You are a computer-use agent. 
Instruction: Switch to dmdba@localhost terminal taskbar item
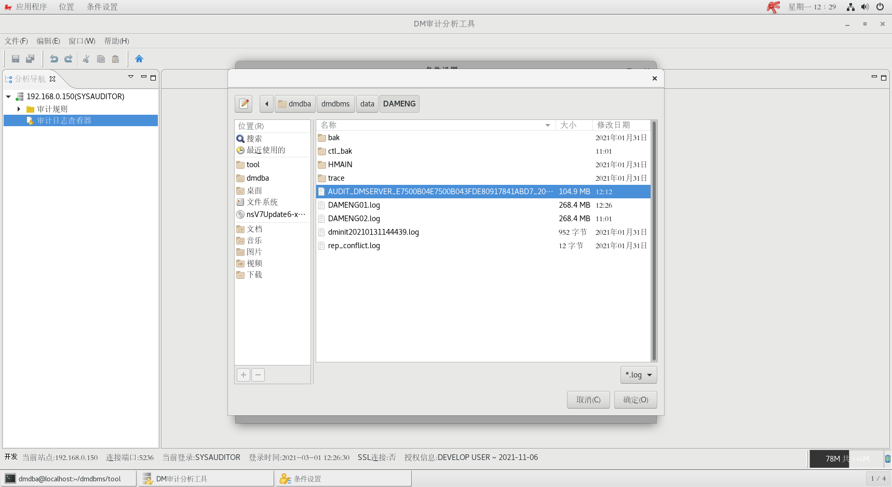click(x=69, y=479)
